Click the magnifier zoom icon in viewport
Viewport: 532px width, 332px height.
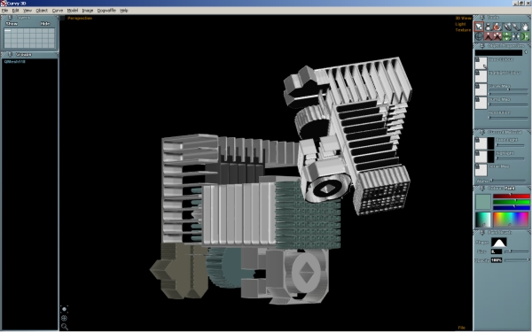(x=65, y=327)
